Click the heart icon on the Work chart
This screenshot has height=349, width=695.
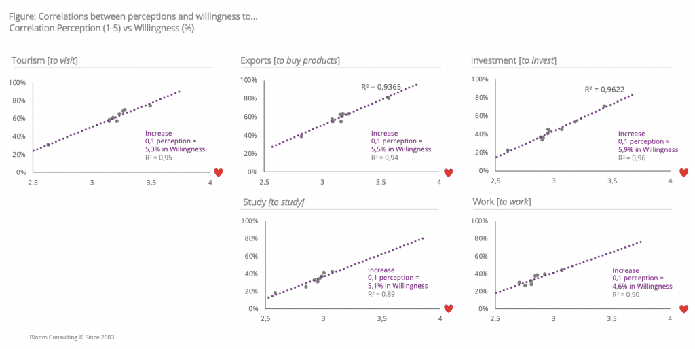[x=683, y=308]
